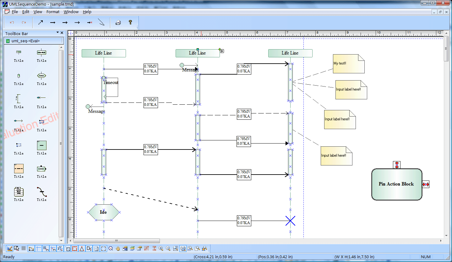Open the Format menu
This screenshot has height=262, width=452.
53,12
